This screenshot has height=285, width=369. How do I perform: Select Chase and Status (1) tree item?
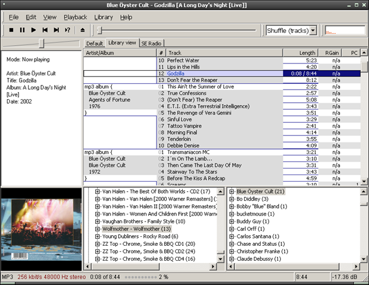tap(261, 244)
